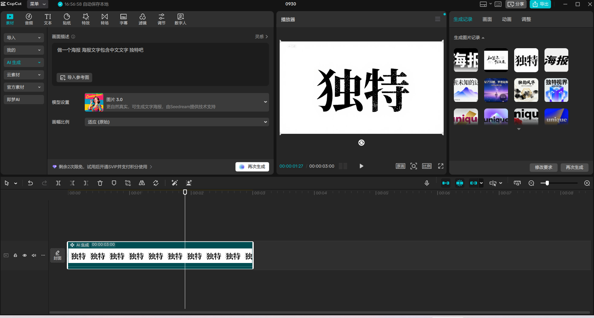Switch to the 生成记录 tab
594x318 pixels.
(463, 19)
